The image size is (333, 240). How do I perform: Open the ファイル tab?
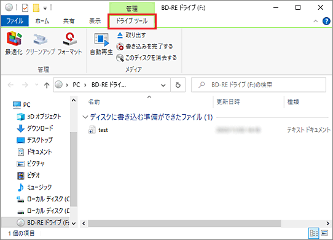click(15, 21)
